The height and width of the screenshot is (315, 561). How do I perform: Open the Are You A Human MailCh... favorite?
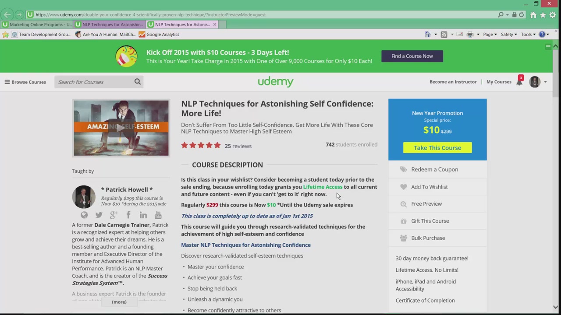tap(105, 35)
